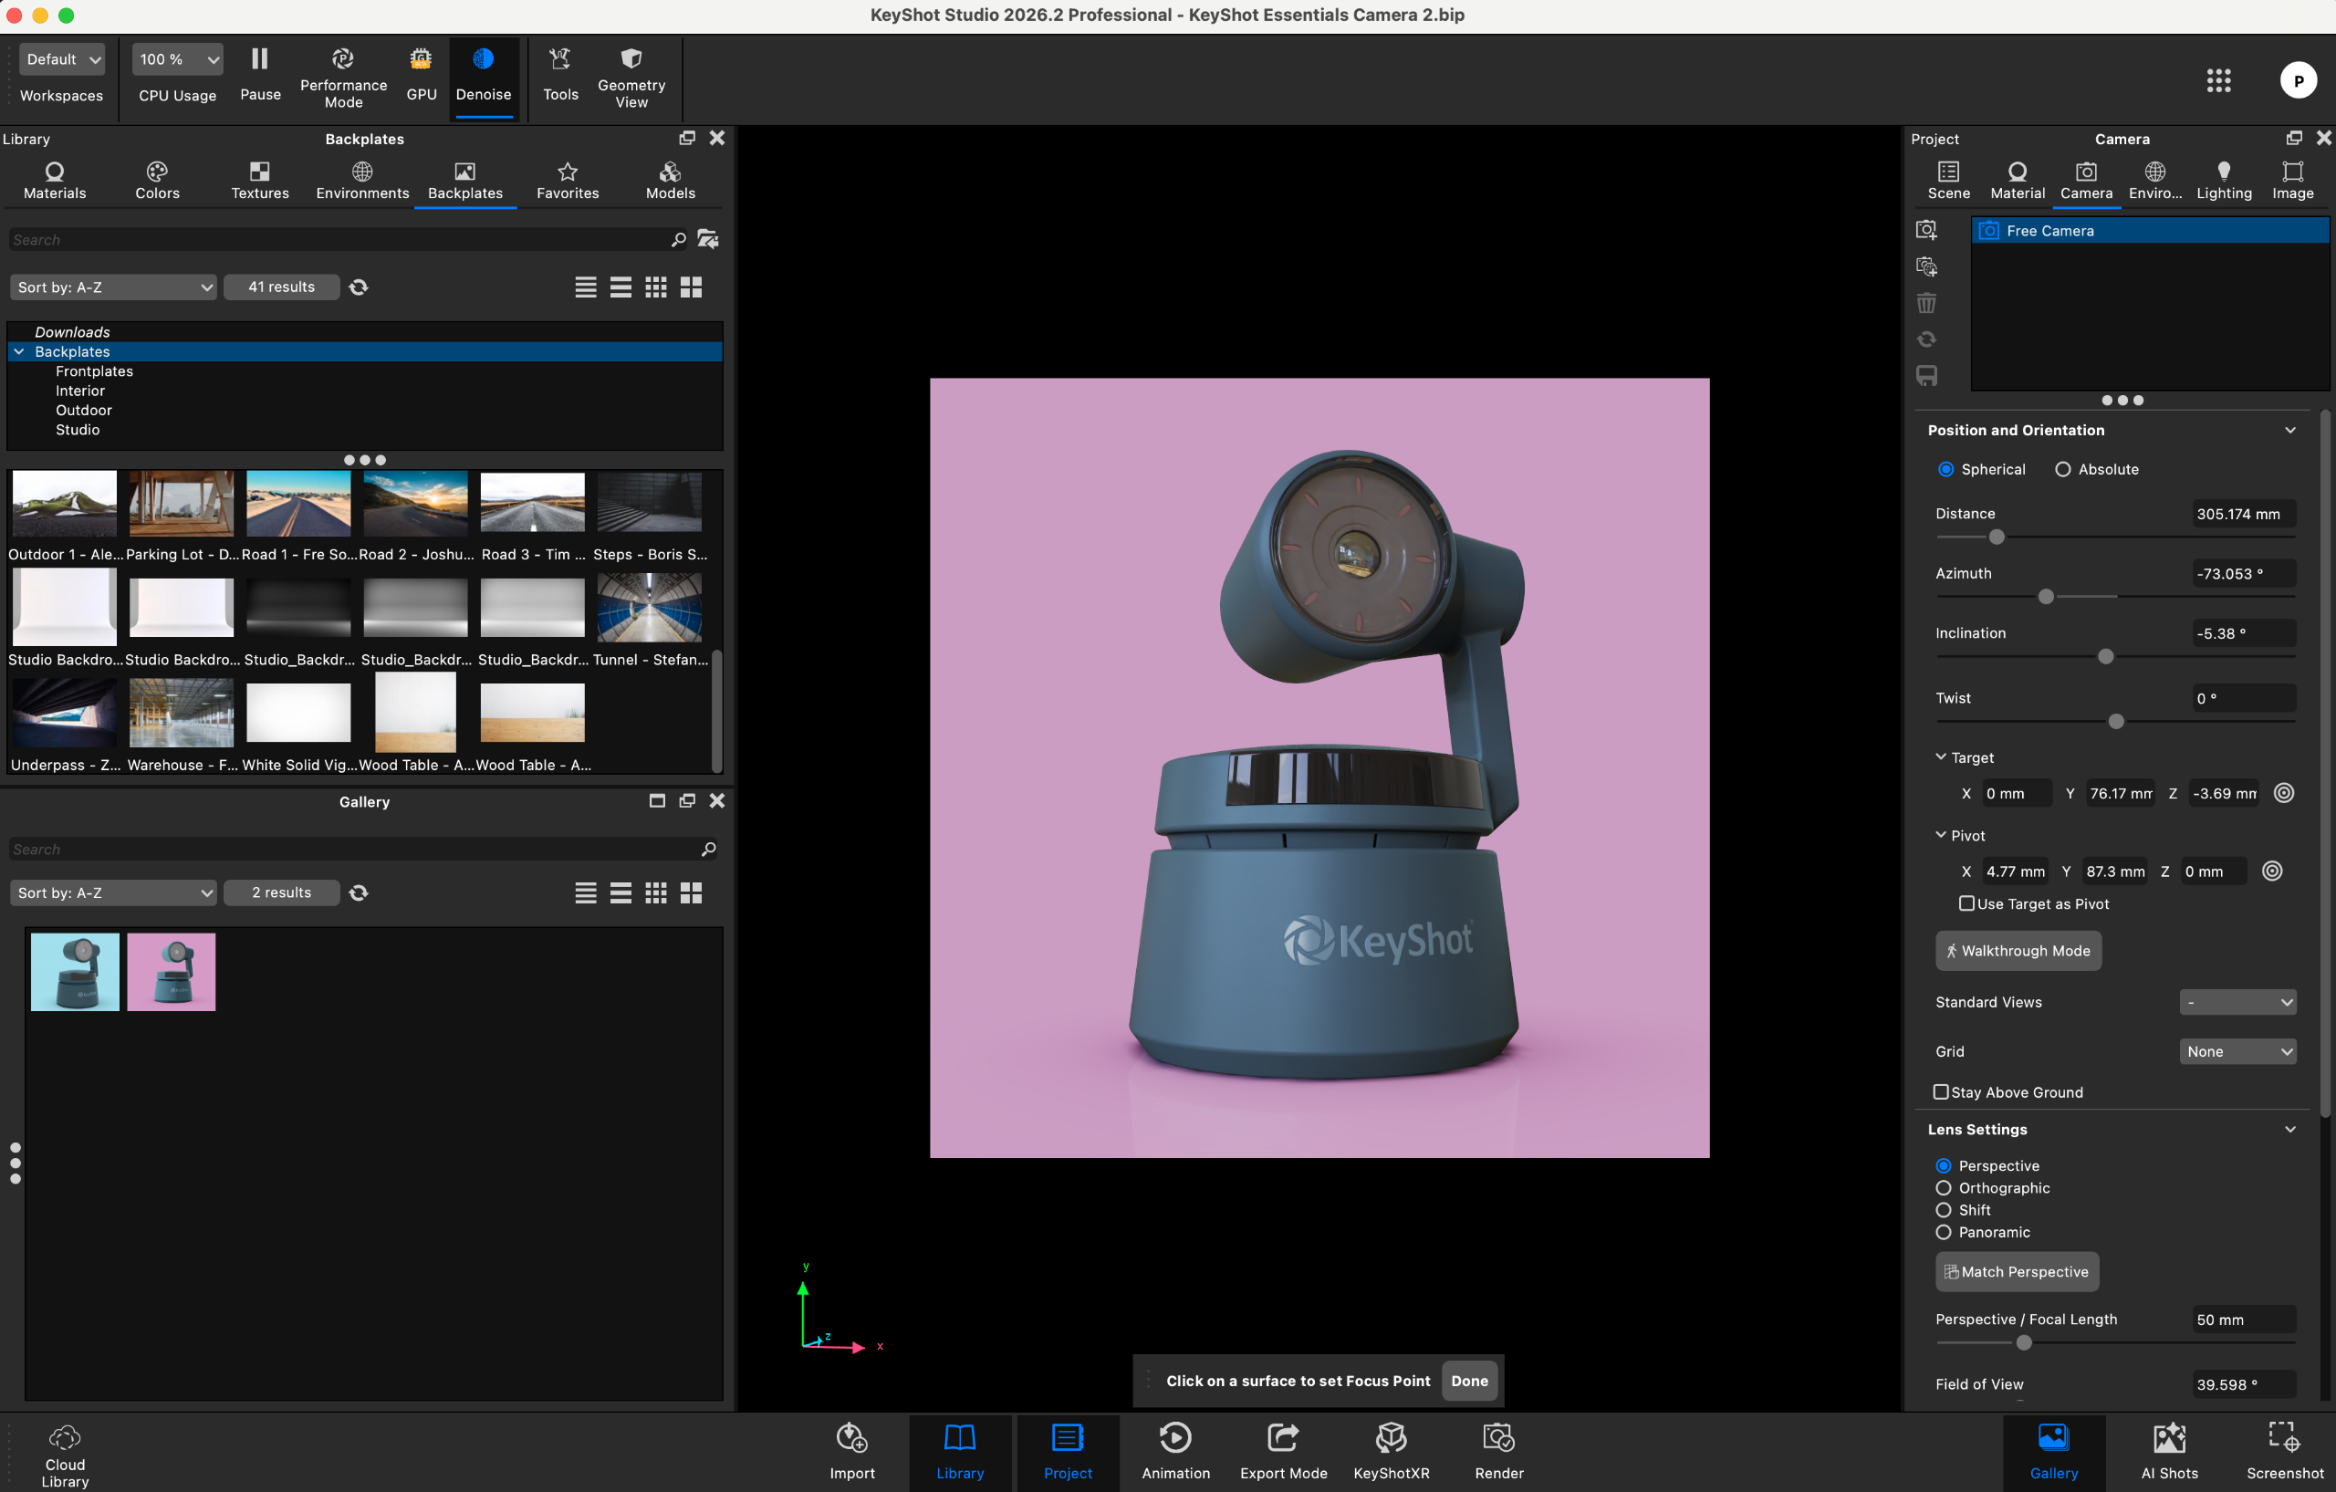Collapse the Backplates folder tree node
Screen dimensions: 2336x1492
click(x=18, y=351)
